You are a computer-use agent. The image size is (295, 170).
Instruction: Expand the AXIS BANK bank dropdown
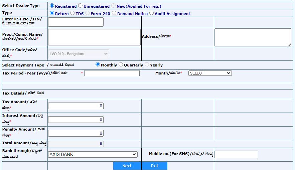coord(93,154)
